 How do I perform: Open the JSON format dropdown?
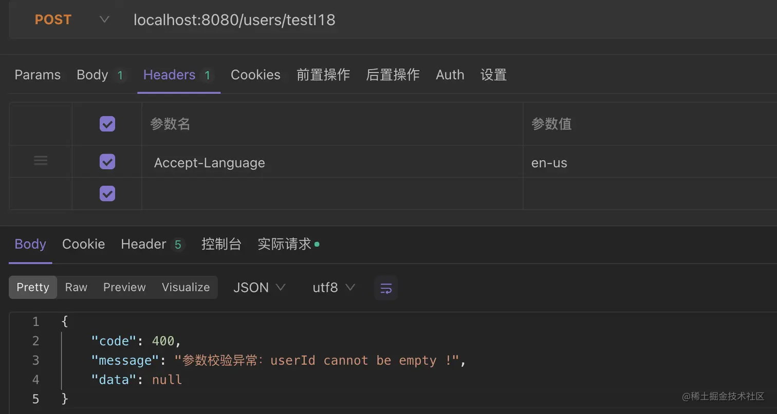point(259,287)
